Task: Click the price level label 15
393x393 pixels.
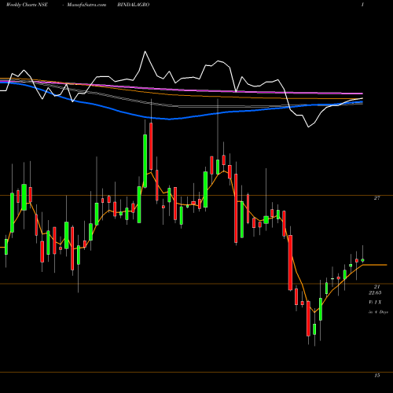Action: tap(376, 376)
